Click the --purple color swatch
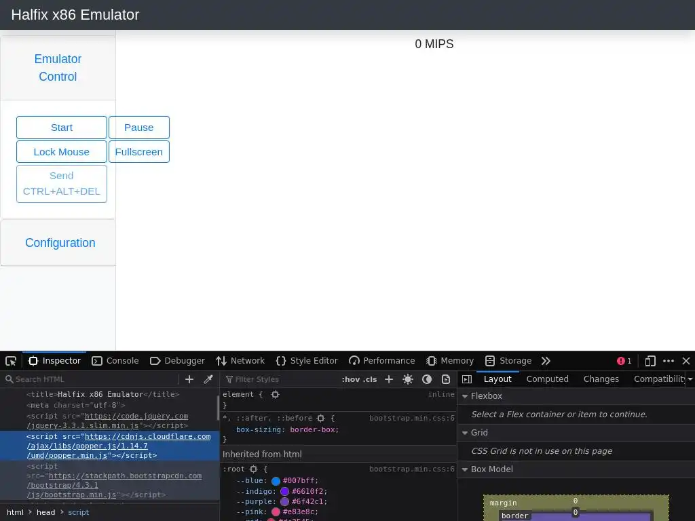695x521 pixels. (284, 501)
